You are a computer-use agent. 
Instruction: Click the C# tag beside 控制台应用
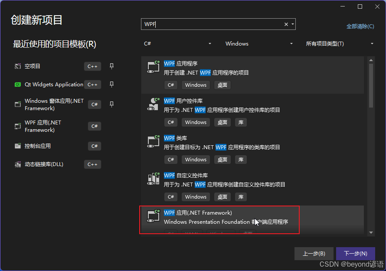coord(95,146)
